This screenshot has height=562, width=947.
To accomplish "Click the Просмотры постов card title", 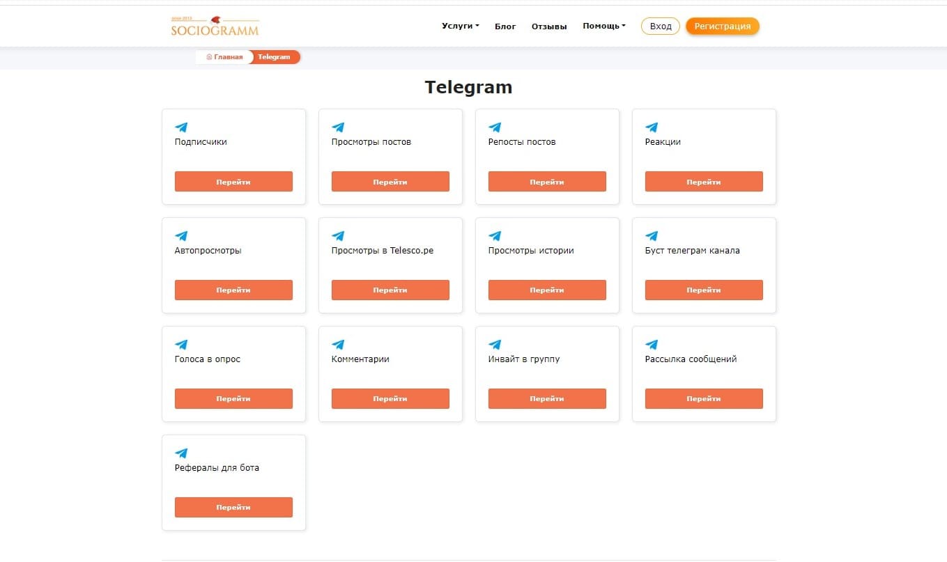I will click(x=371, y=142).
